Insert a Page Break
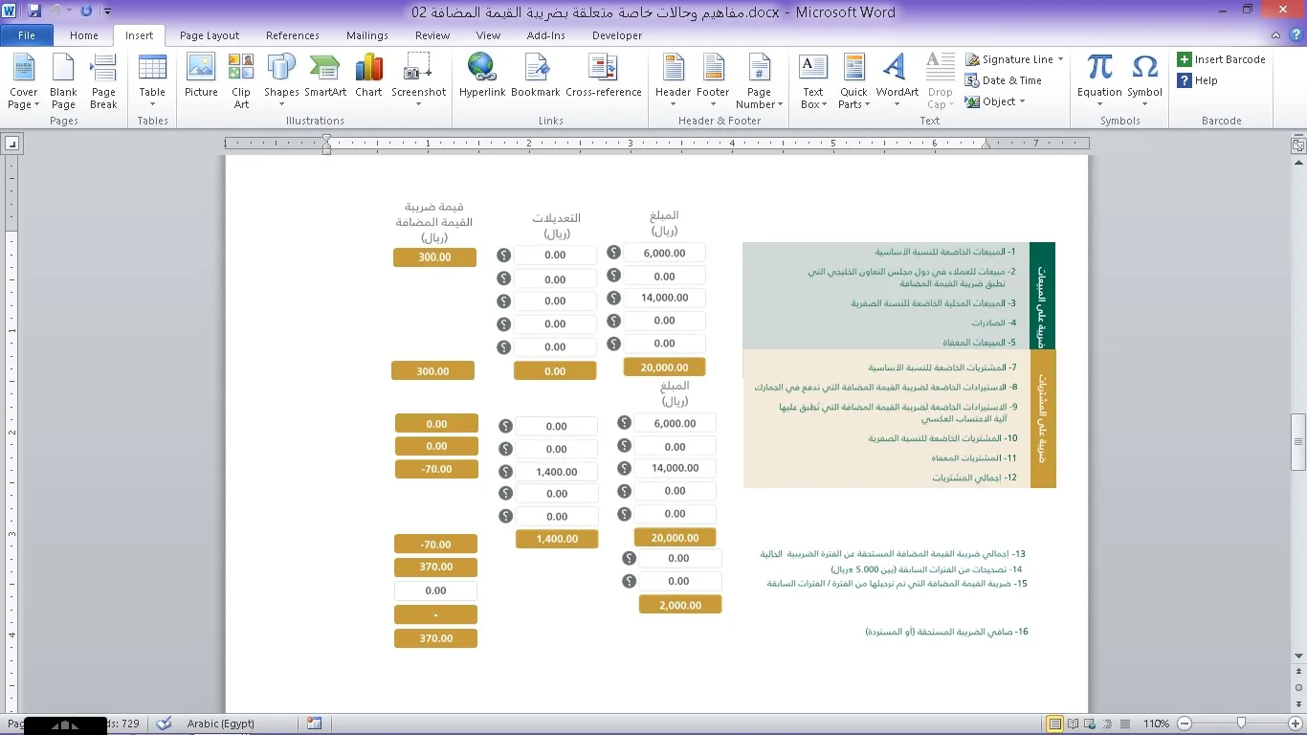 [103, 81]
